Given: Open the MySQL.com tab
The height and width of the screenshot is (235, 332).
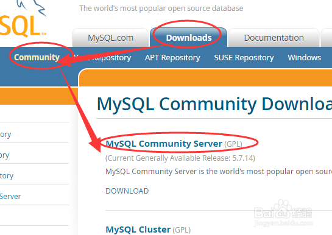Looking at the screenshot, I should click(110, 38).
